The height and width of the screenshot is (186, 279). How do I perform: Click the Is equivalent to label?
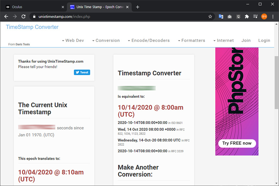(131, 96)
